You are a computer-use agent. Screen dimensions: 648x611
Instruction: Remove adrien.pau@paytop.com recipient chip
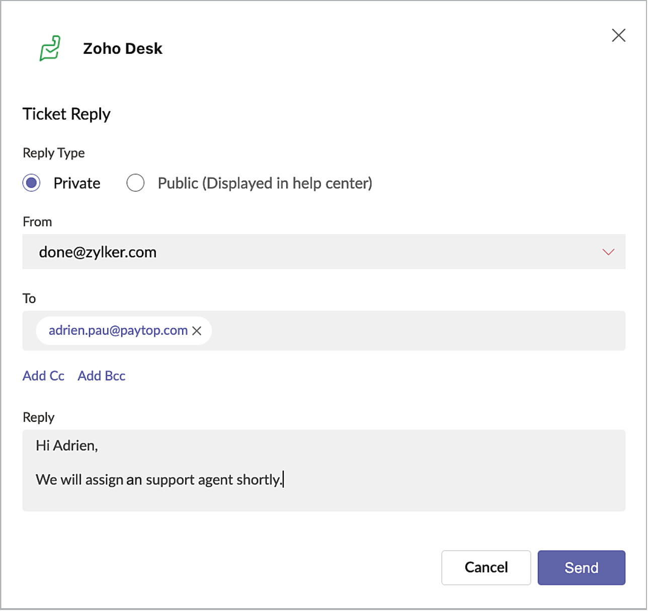coord(197,331)
